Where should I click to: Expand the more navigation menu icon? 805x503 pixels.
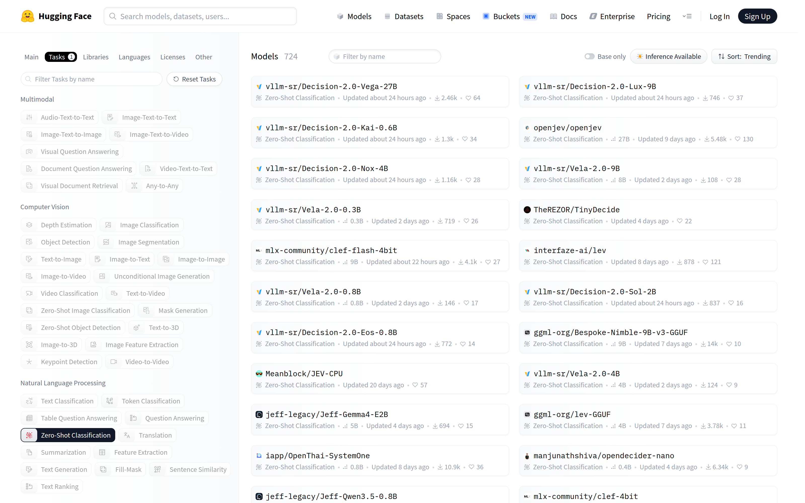[687, 16]
